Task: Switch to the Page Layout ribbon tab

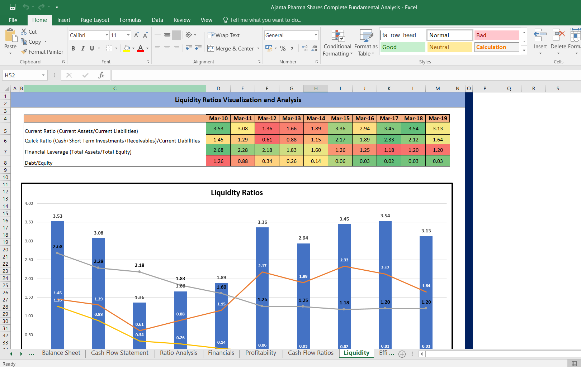Action: click(x=95, y=20)
